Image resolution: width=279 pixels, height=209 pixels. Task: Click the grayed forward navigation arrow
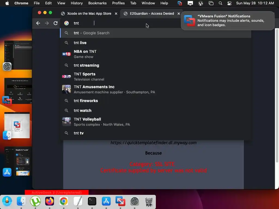(47, 23)
